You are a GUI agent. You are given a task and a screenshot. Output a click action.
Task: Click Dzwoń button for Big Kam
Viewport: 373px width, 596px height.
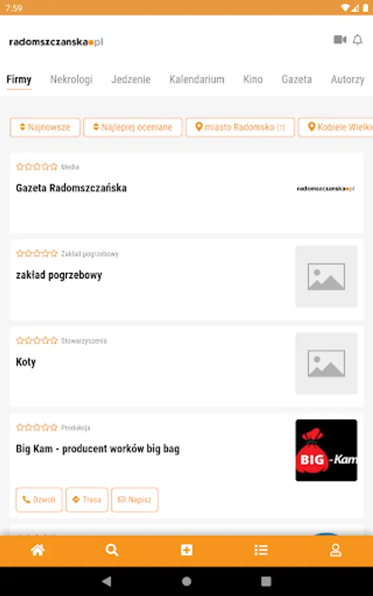pos(39,499)
